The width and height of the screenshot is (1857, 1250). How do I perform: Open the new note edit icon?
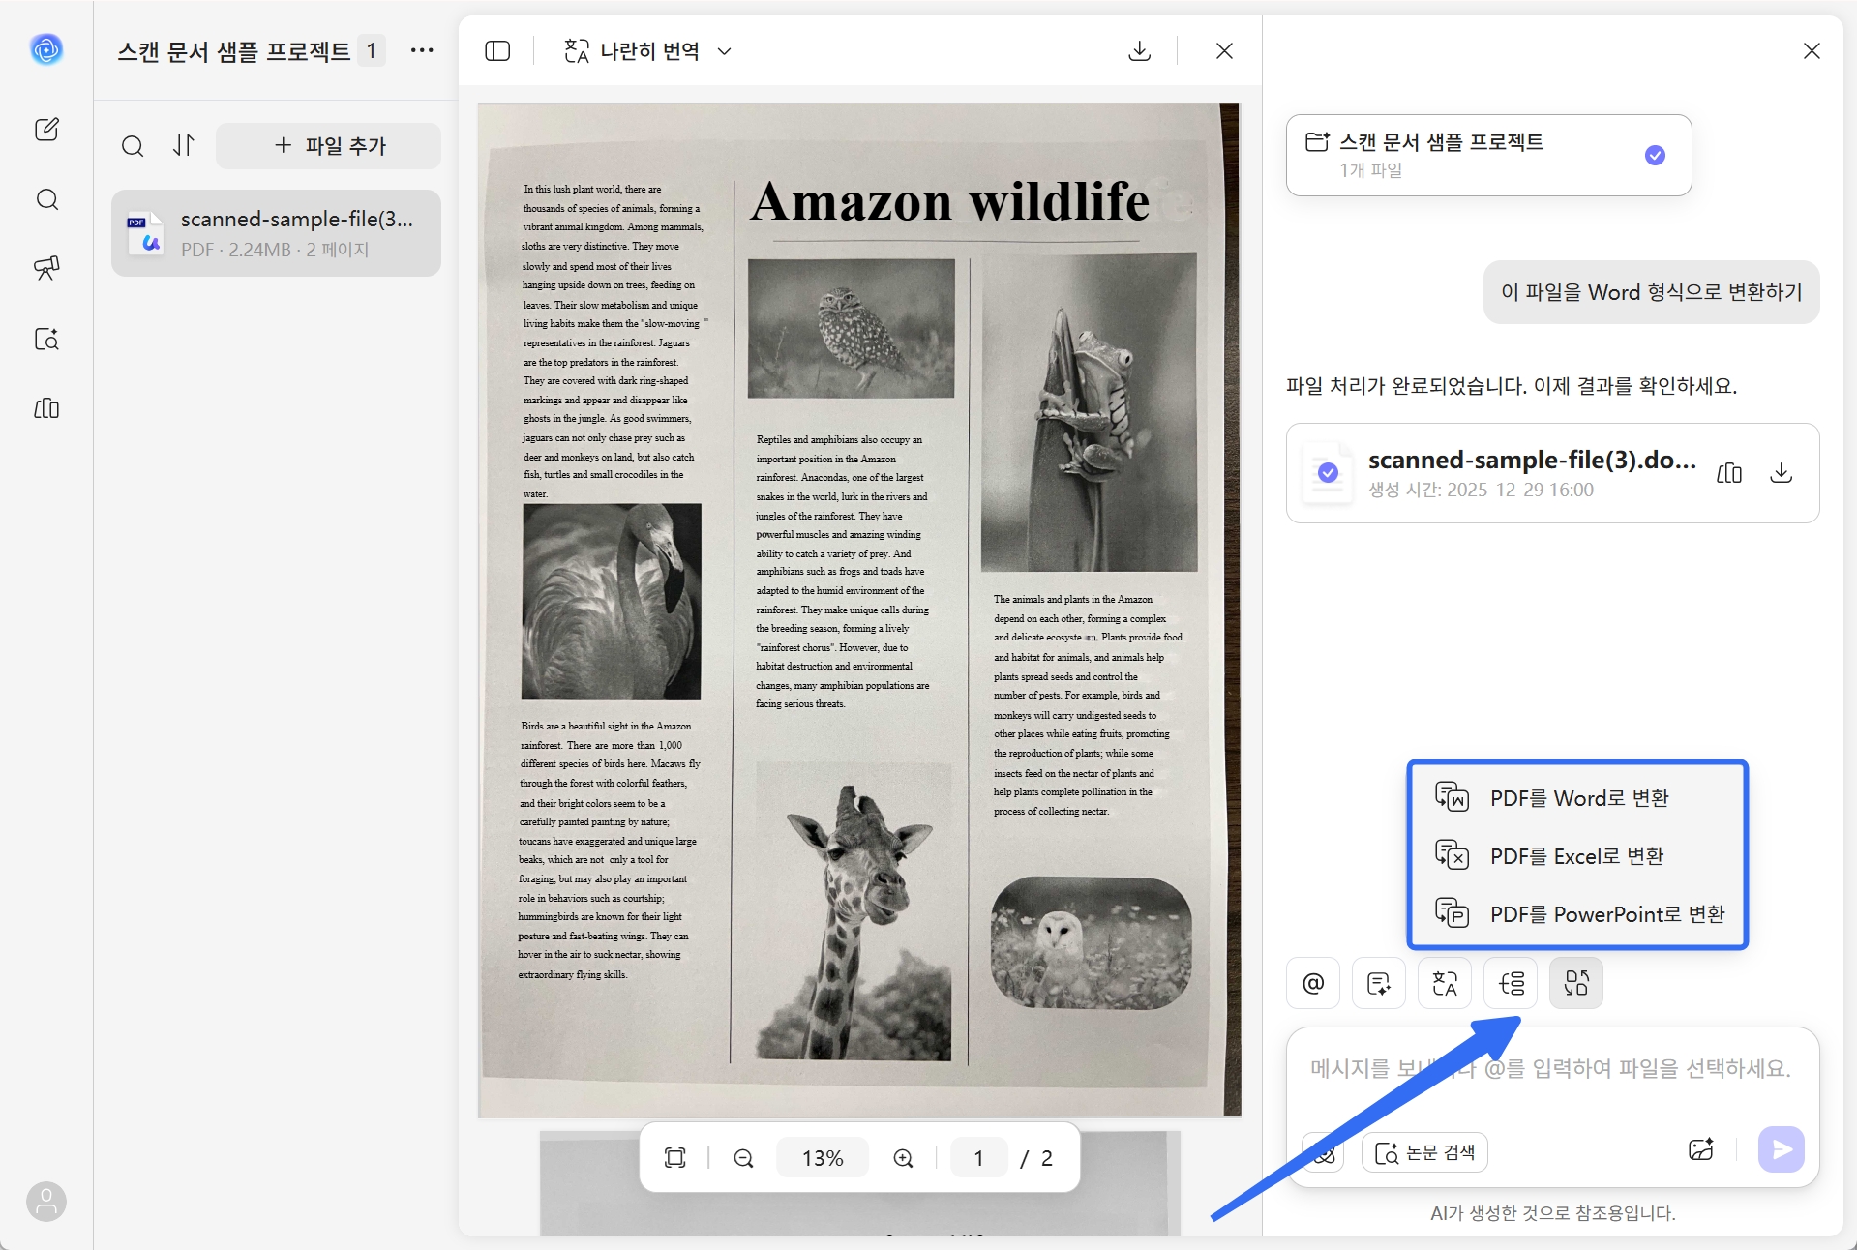click(46, 130)
